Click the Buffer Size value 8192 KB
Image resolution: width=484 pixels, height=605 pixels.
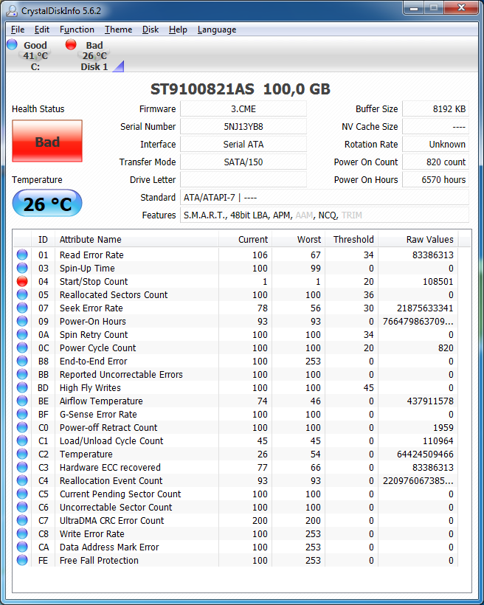pyautogui.click(x=436, y=108)
